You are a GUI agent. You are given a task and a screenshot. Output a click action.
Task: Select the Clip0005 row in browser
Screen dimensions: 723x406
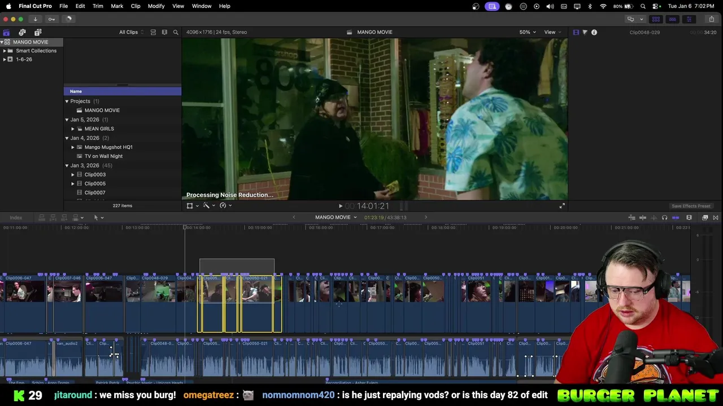123,184
